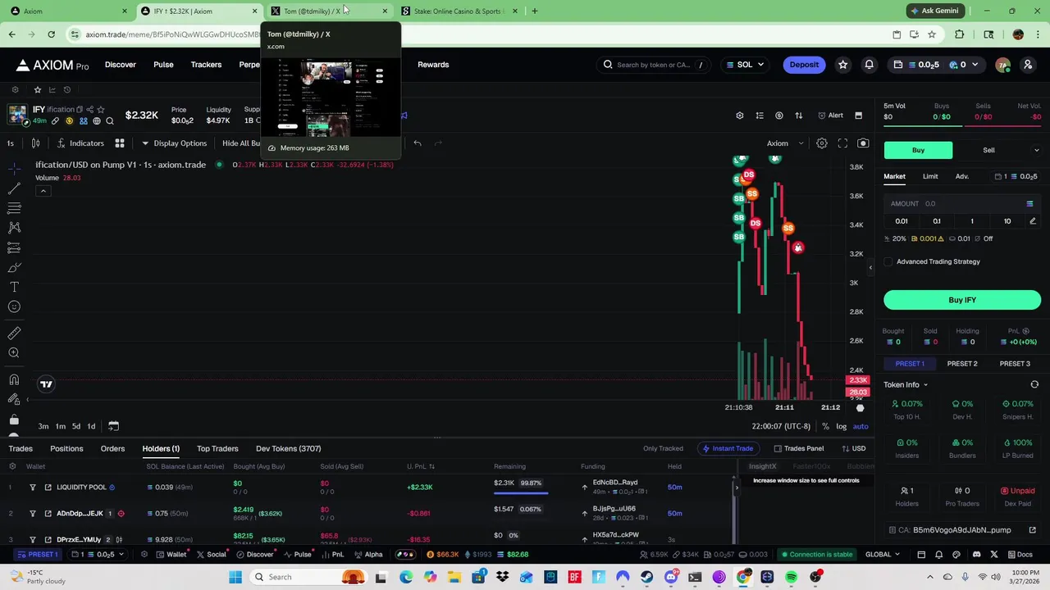Open IFY website globe link

pos(97,121)
